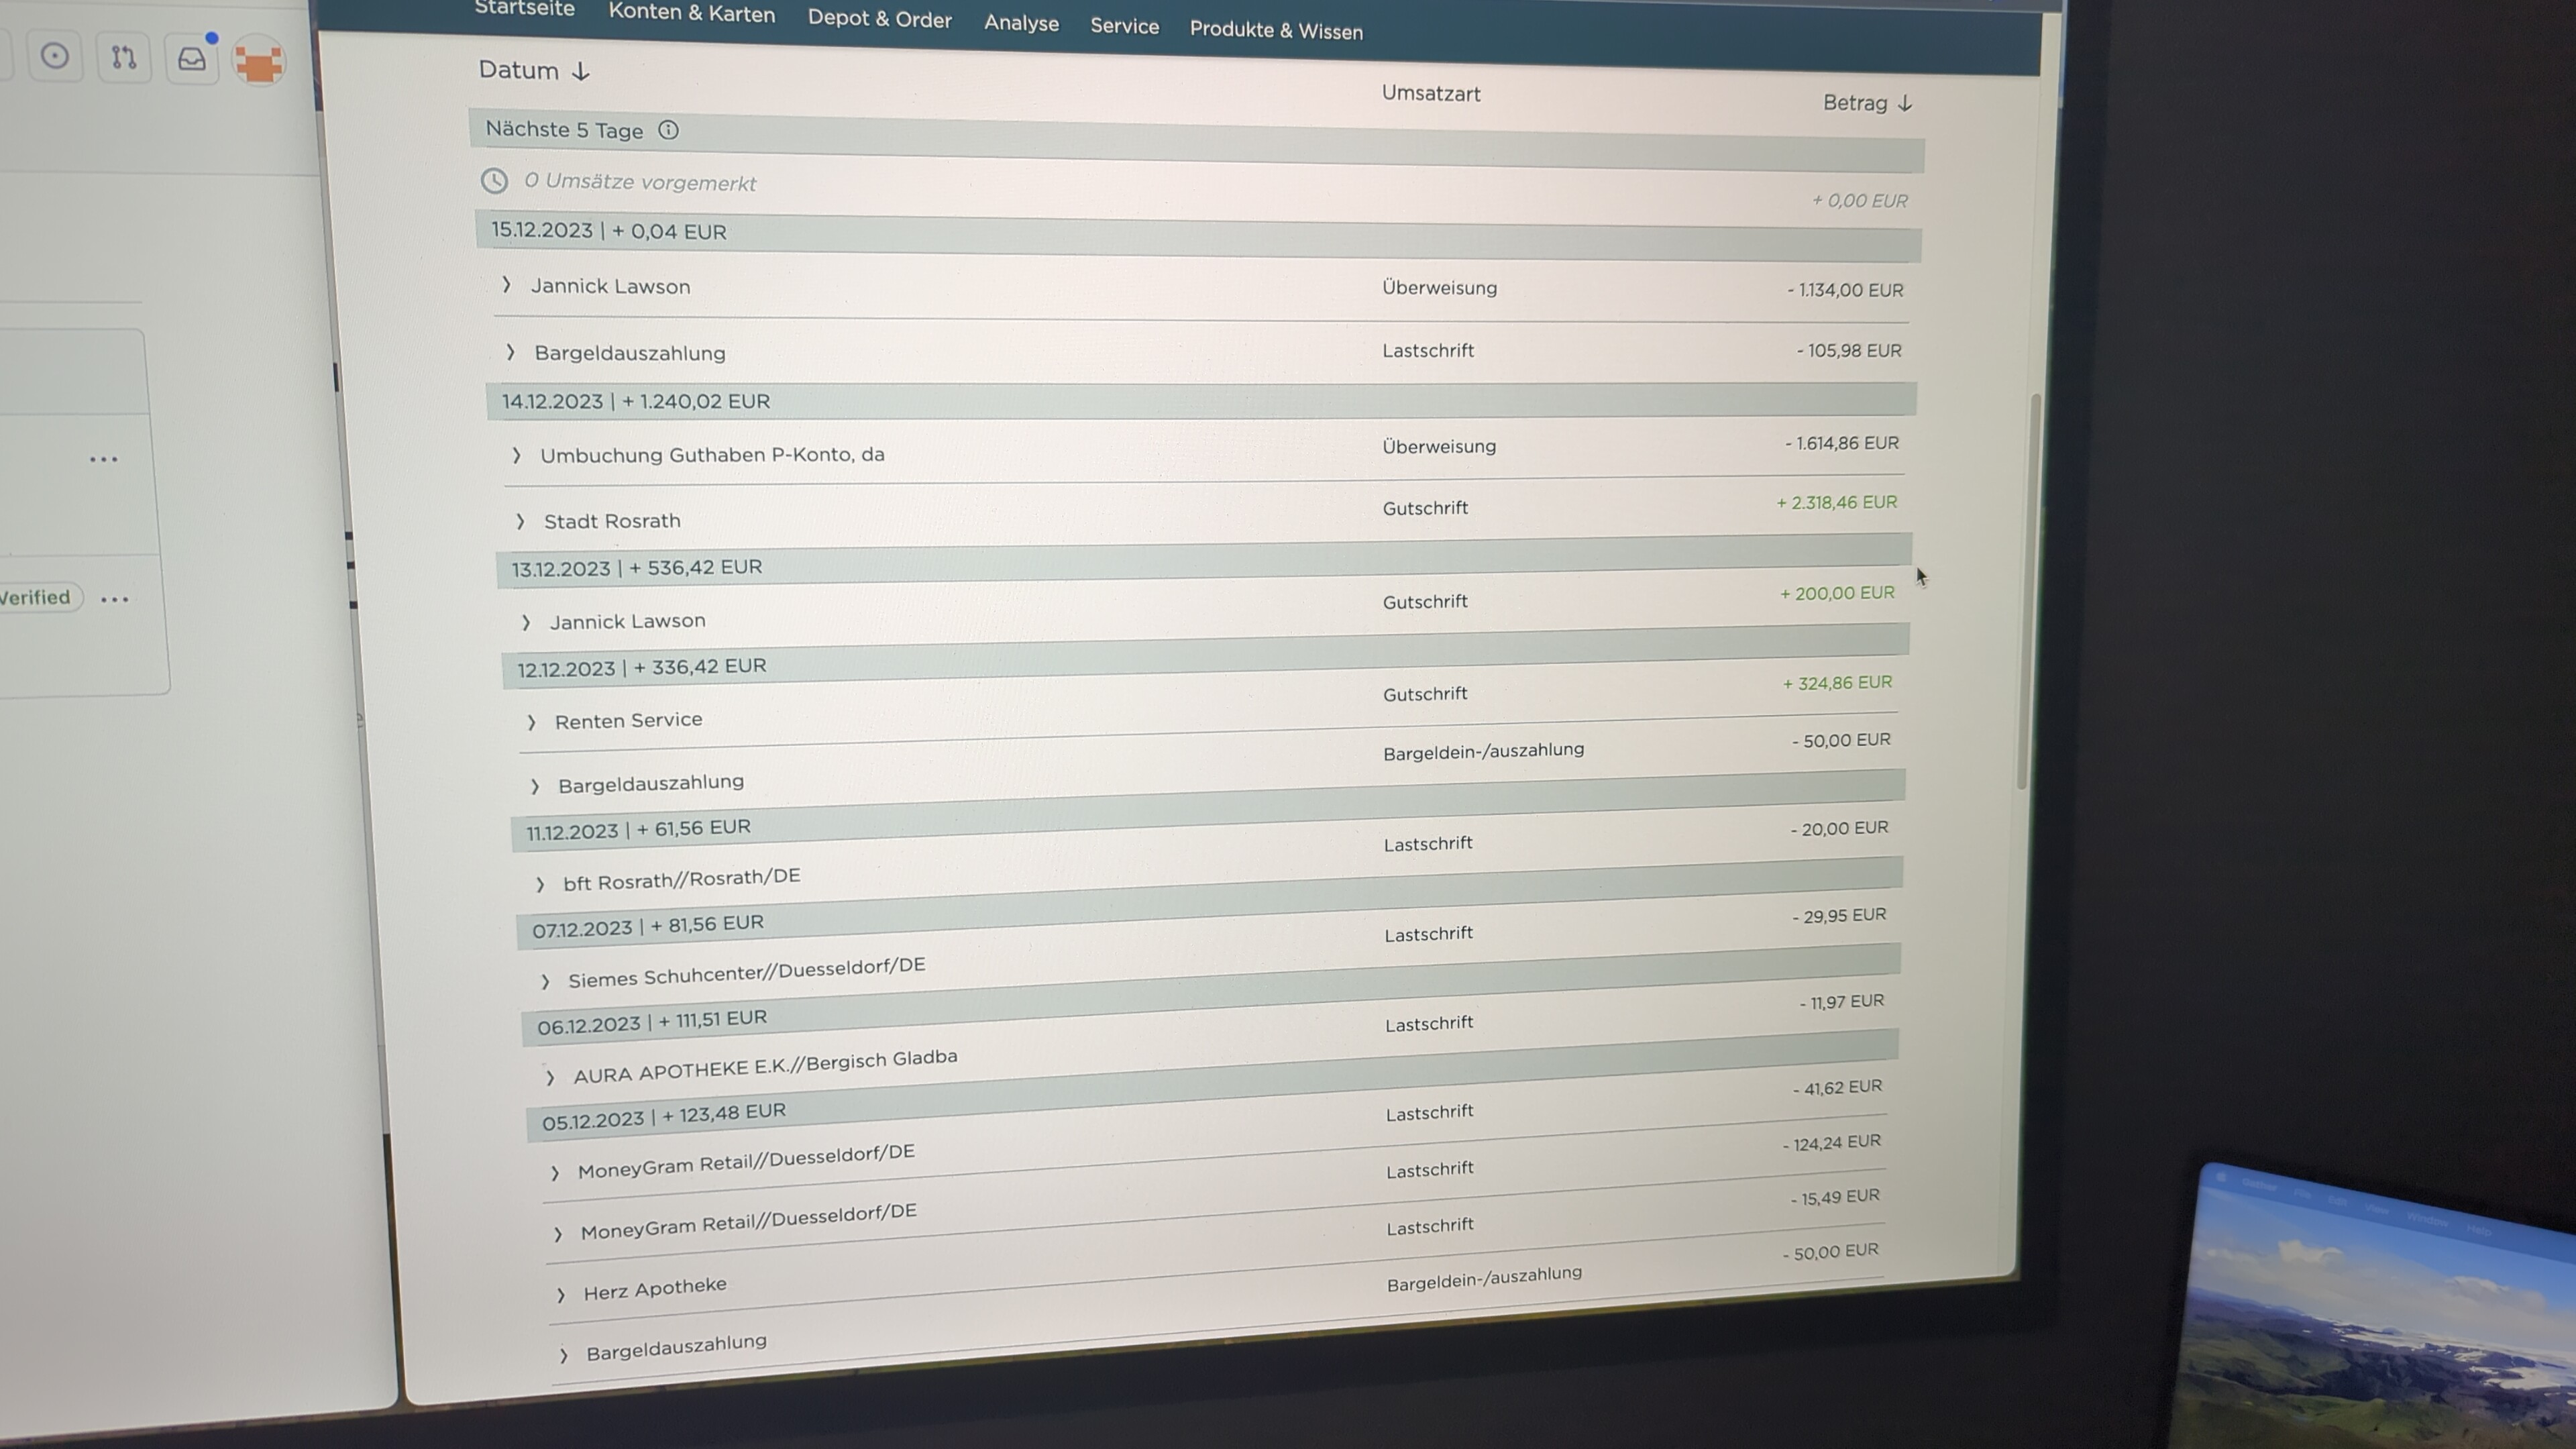Sort by Betrag using the arrow icon
The image size is (2576, 1449).
click(1905, 103)
